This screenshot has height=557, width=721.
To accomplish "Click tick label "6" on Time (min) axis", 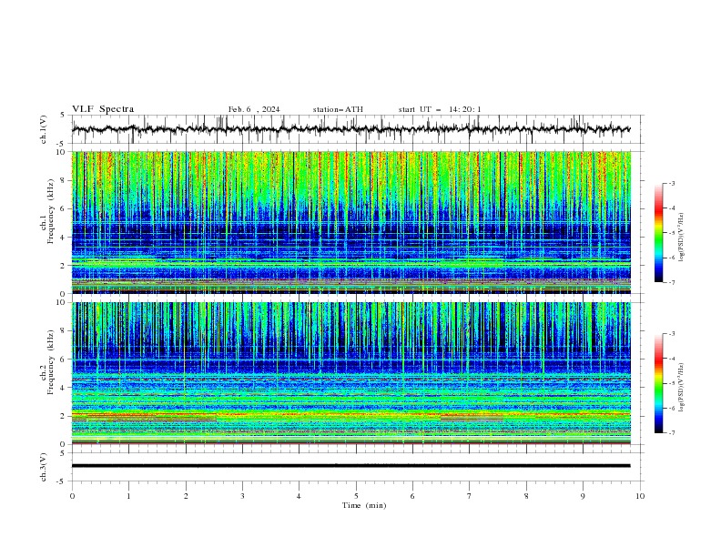I will [x=412, y=496].
